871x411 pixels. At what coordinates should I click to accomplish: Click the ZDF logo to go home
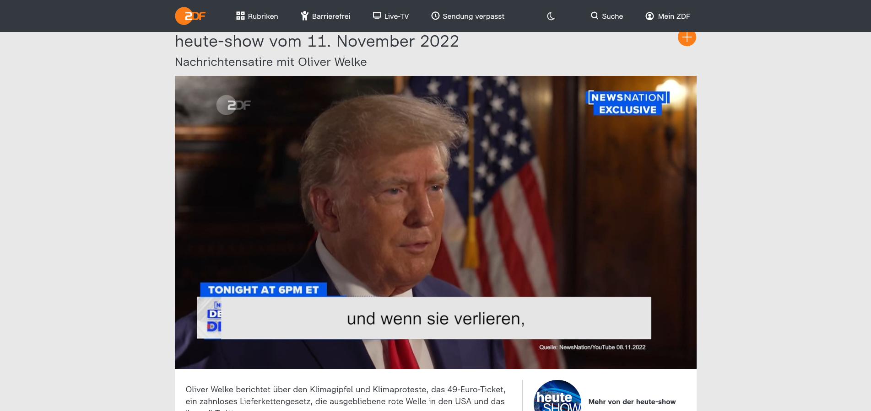[190, 16]
